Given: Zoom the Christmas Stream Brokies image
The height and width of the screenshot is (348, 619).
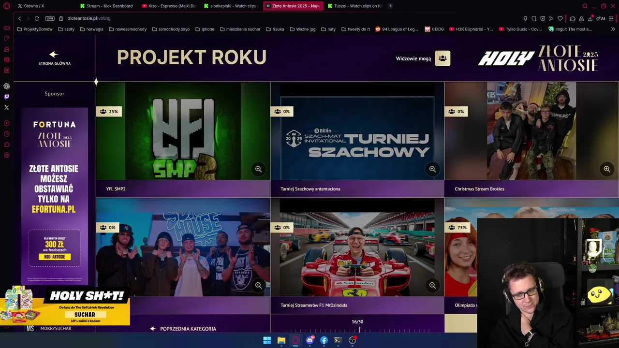Looking at the screenshot, I should point(606,169).
